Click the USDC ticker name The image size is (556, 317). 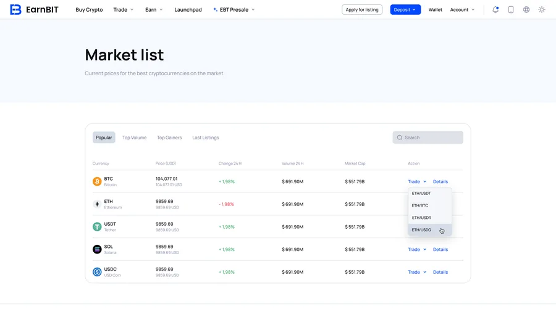pos(111,270)
